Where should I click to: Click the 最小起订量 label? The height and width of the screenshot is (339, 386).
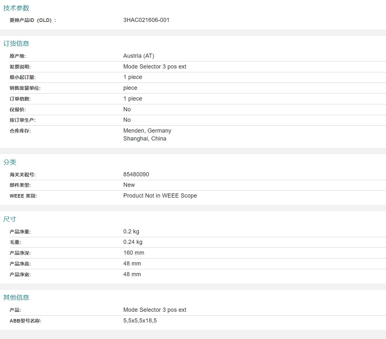[22, 77]
